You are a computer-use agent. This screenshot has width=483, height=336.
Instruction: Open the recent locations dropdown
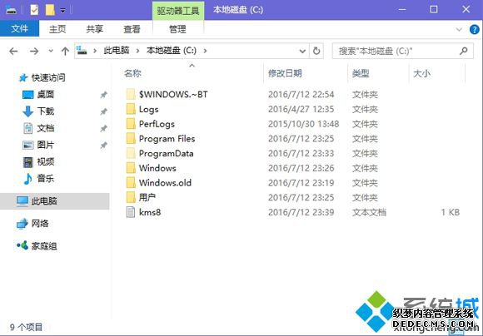[51, 51]
